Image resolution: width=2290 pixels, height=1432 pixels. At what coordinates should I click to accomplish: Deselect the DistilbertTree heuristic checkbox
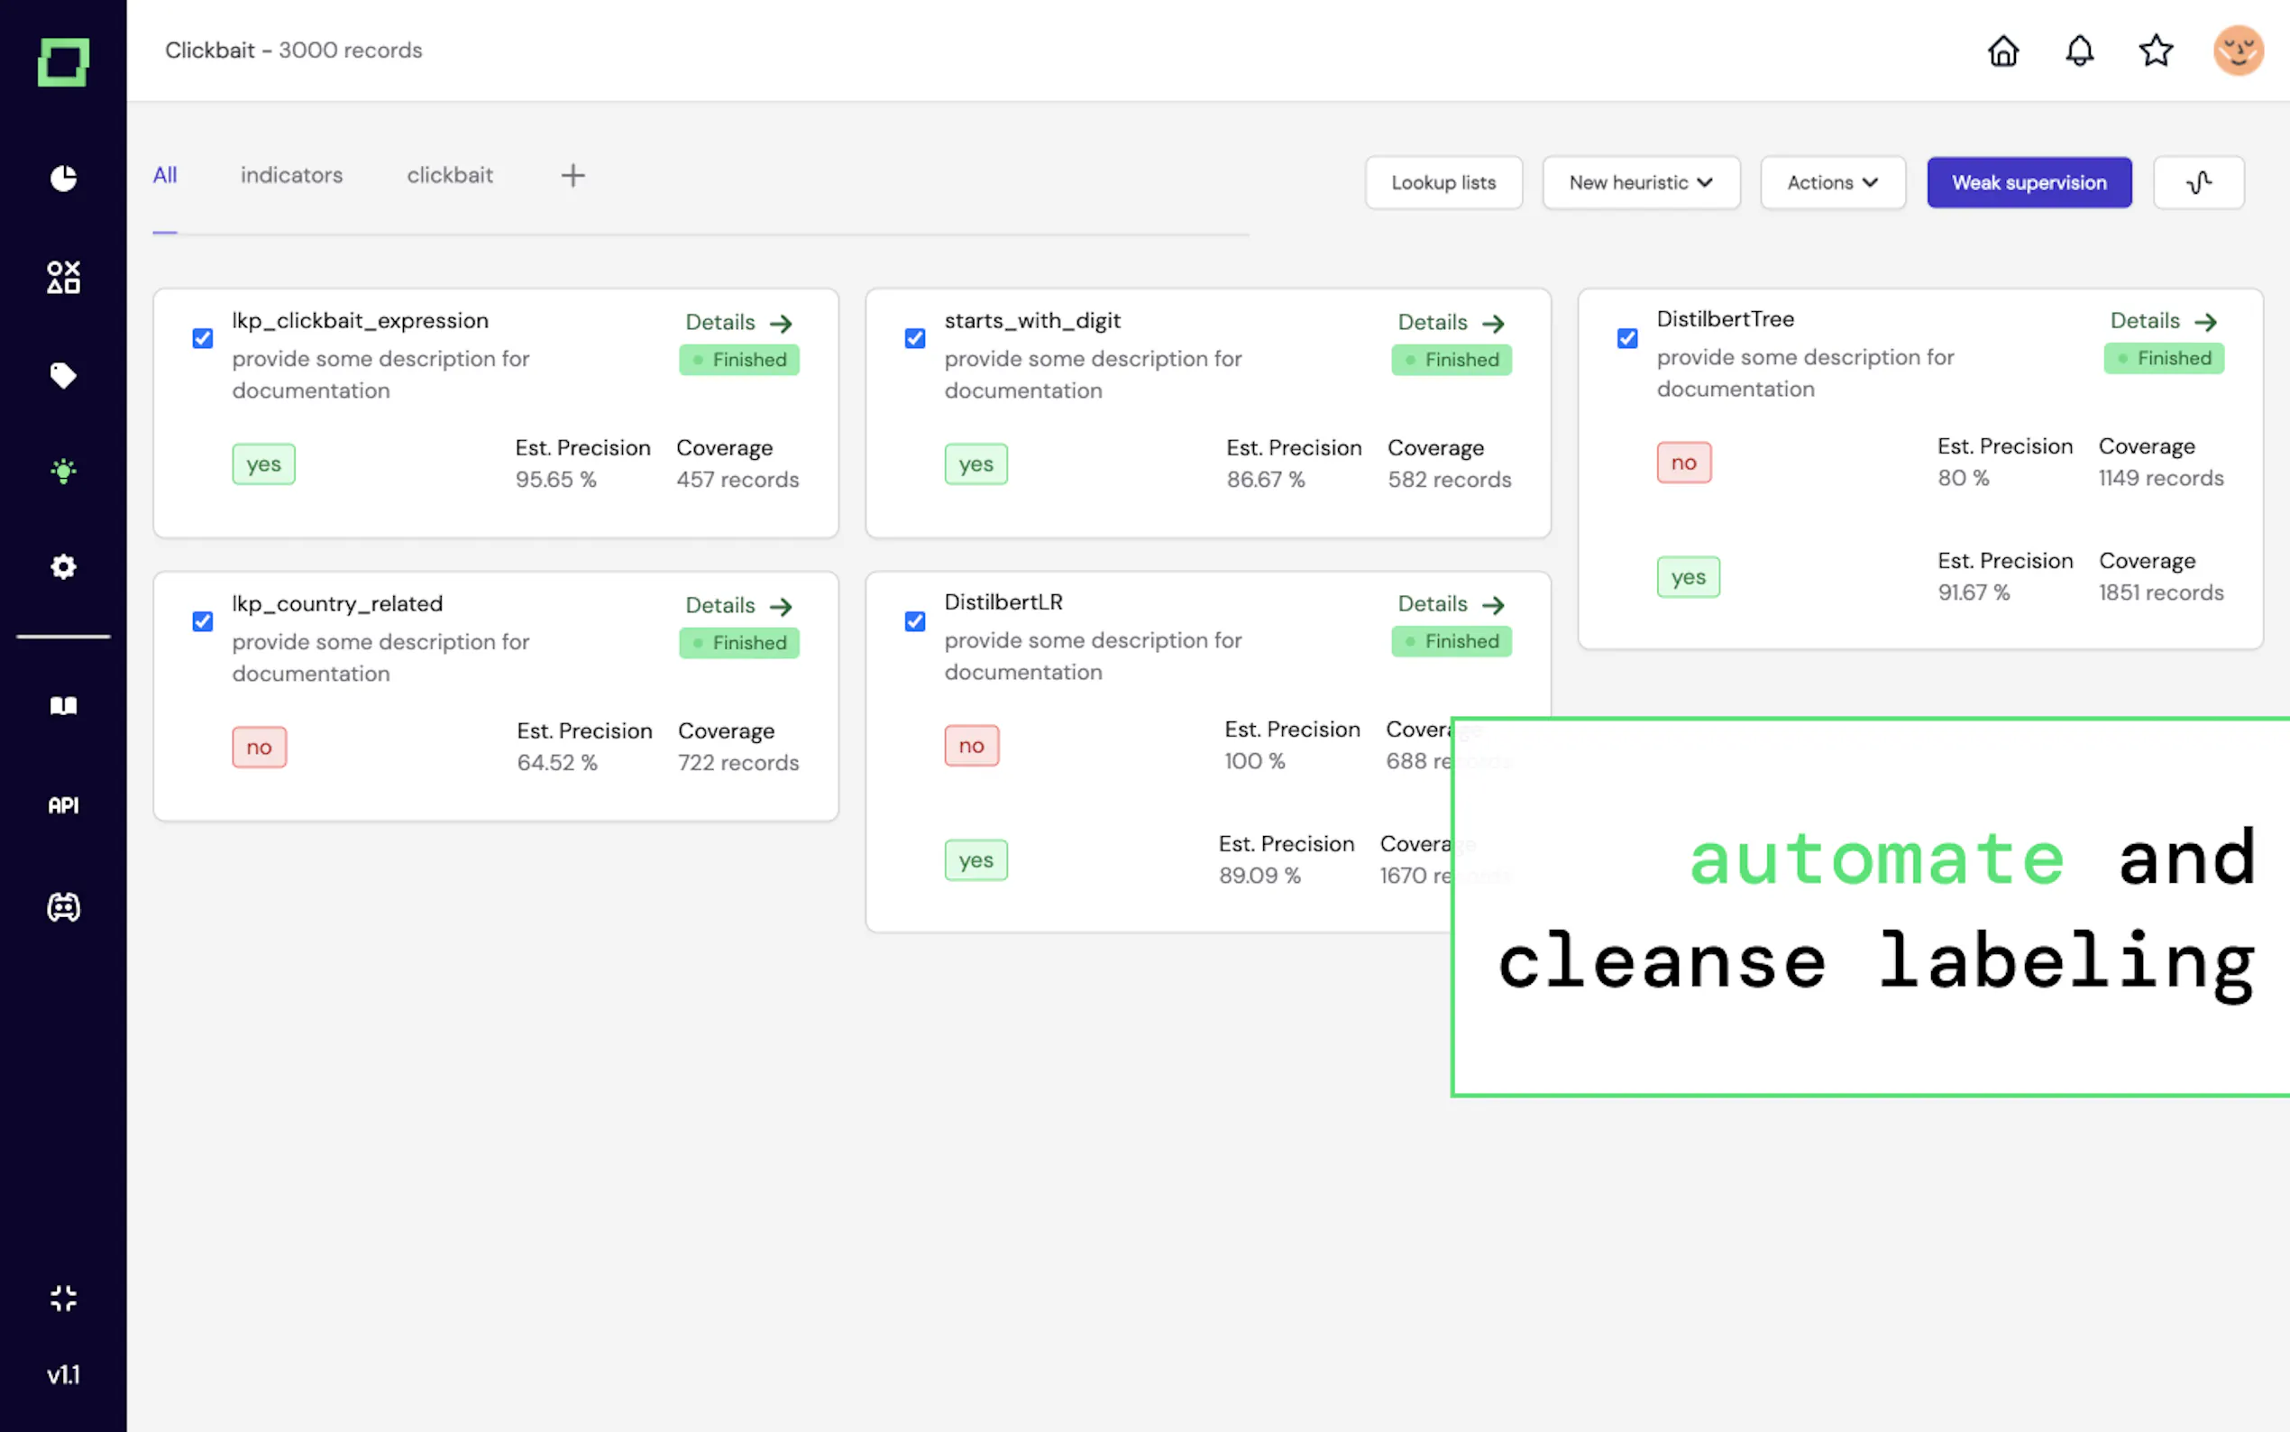pyautogui.click(x=1626, y=339)
